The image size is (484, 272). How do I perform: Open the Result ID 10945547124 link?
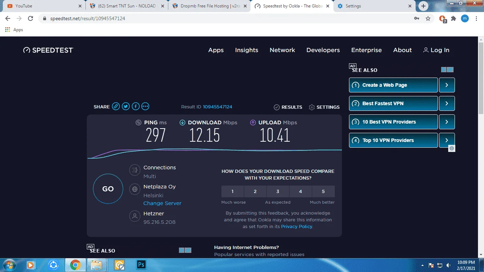point(218,107)
